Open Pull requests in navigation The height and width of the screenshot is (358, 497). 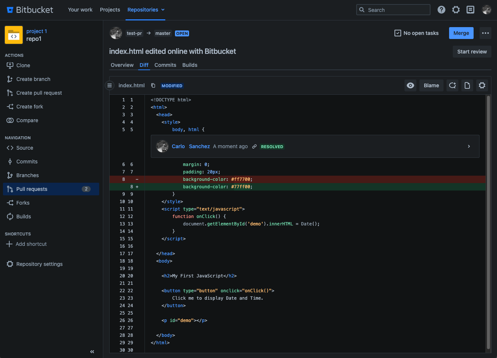pyautogui.click(x=51, y=189)
